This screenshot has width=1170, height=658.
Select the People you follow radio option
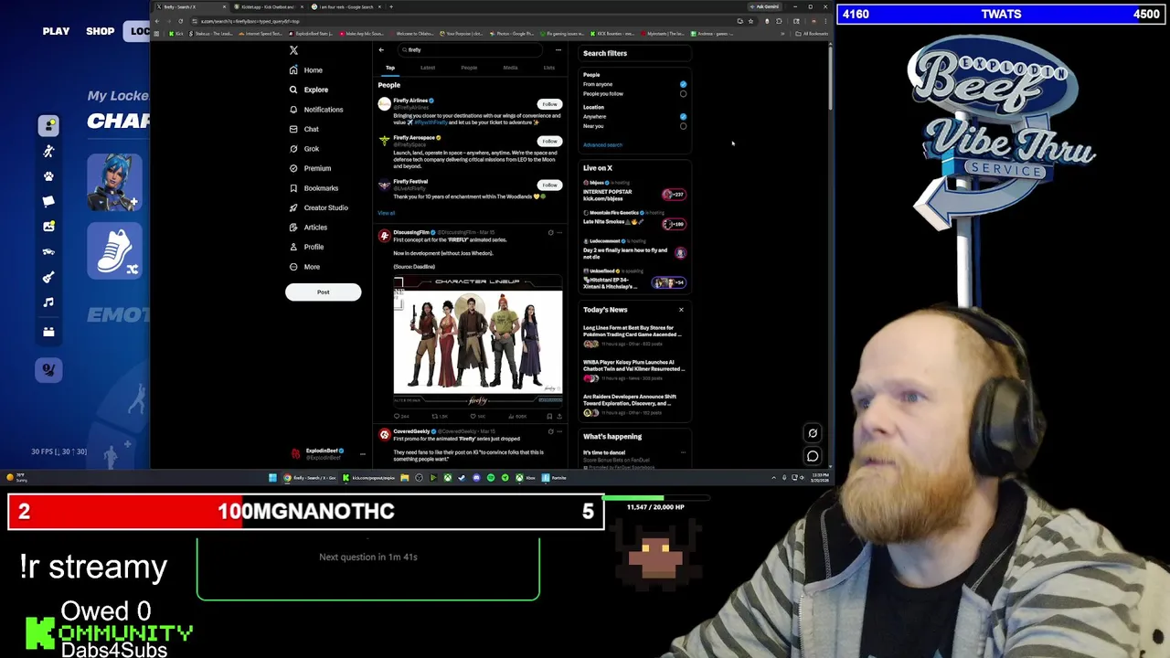683,93
